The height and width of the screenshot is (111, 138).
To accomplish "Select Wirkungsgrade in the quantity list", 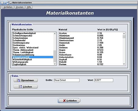I will [x=33, y=62].
